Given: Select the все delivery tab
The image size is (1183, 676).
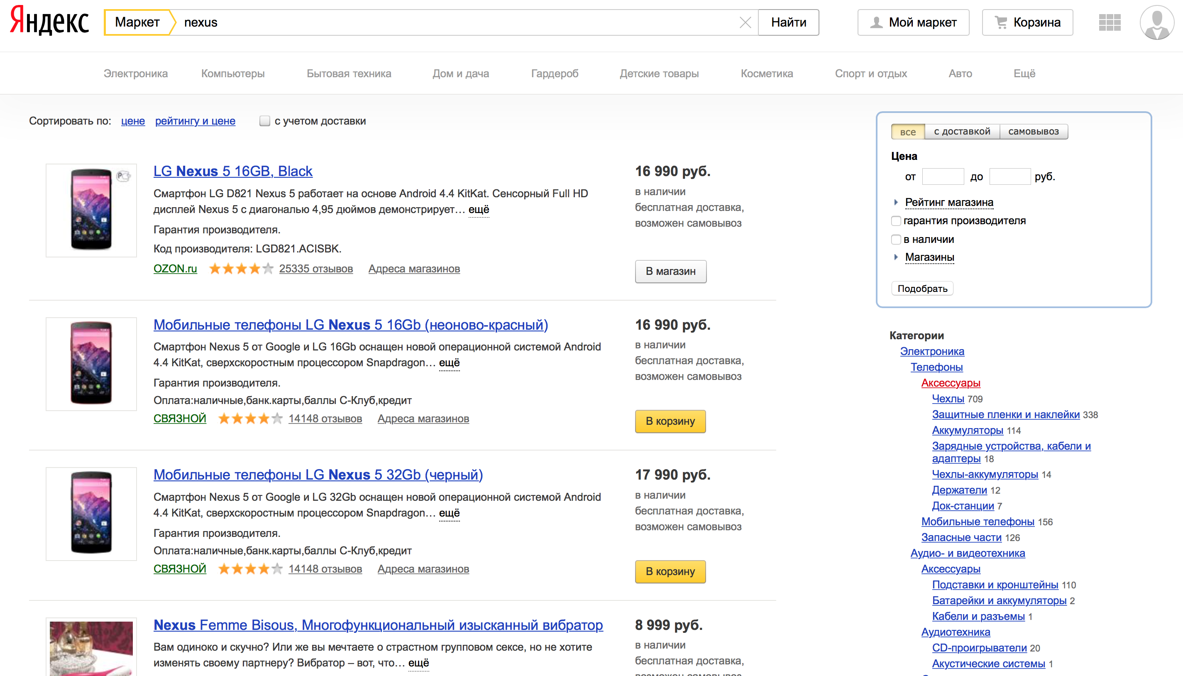Looking at the screenshot, I should [908, 132].
